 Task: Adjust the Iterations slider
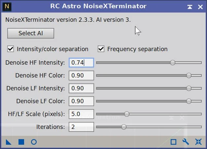124,127
